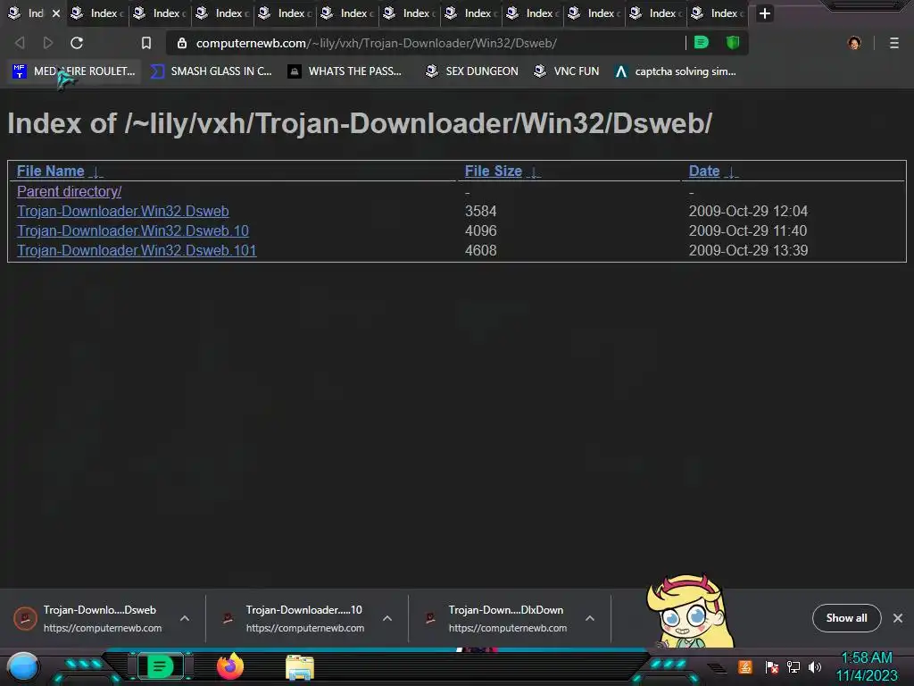The height and width of the screenshot is (686, 914).
Task: Select date 2009-Oct-29 13:39
Action: (x=749, y=250)
